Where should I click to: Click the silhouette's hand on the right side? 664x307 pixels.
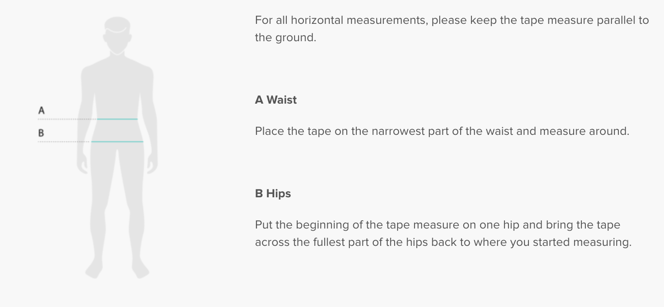pyautogui.click(x=152, y=165)
